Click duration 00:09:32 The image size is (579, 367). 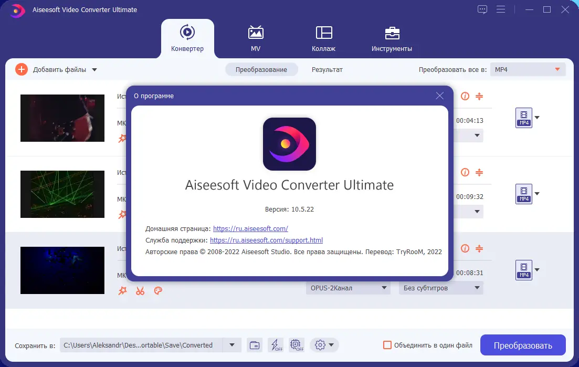tap(470, 196)
